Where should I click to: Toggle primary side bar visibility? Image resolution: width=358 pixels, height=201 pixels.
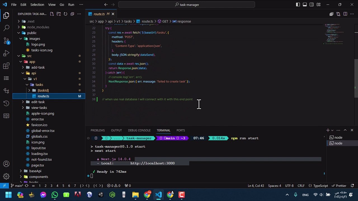click(298, 4)
